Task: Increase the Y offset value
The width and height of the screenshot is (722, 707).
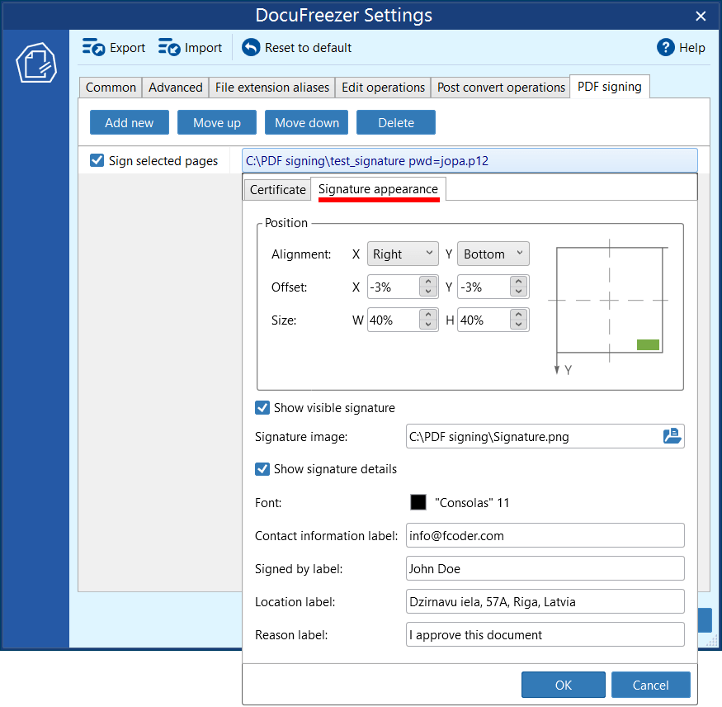Action: pyautogui.click(x=518, y=281)
